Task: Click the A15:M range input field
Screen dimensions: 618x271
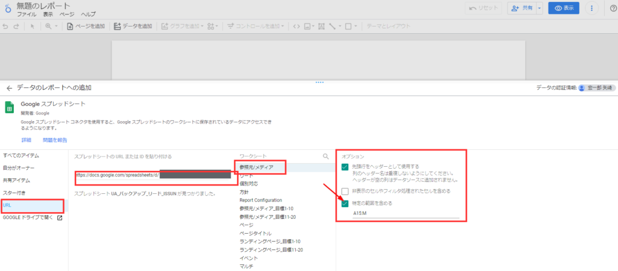Action: [x=406, y=213]
